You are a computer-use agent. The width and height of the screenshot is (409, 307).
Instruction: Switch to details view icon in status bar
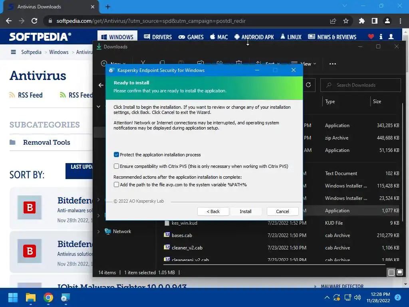pos(391,273)
